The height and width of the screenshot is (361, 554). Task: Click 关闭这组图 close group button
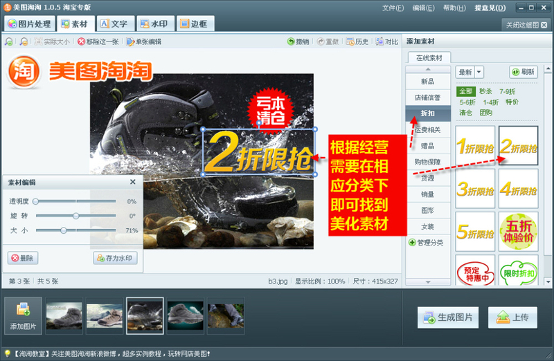(526, 25)
